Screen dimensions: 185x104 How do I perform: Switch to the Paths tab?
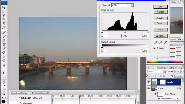[171, 68]
